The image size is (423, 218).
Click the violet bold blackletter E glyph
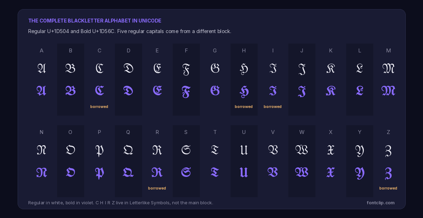[x=157, y=91]
